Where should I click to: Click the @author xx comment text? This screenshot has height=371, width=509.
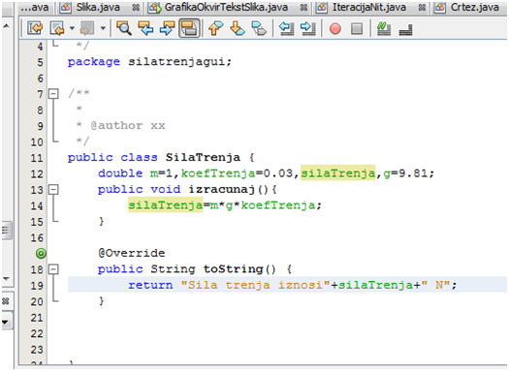[x=128, y=126]
